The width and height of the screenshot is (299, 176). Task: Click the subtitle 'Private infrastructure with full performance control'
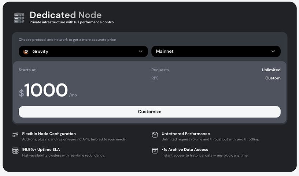[x=72, y=22]
